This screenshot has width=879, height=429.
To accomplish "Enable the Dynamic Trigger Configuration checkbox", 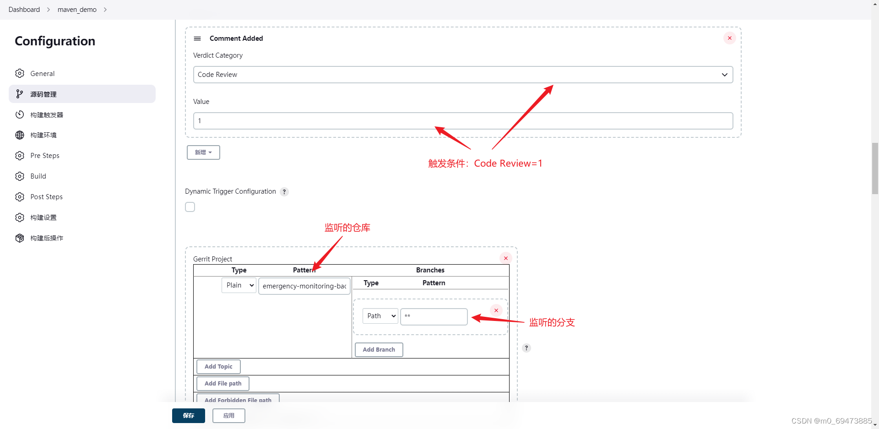I will [190, 207].
